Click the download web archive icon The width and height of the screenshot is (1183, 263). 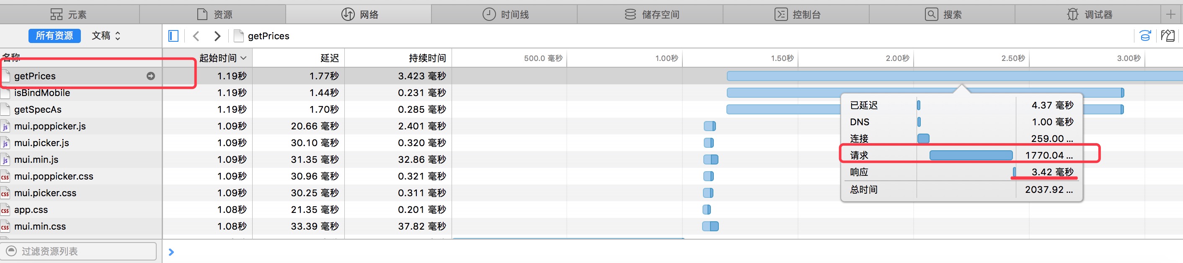coord(1168,35)
